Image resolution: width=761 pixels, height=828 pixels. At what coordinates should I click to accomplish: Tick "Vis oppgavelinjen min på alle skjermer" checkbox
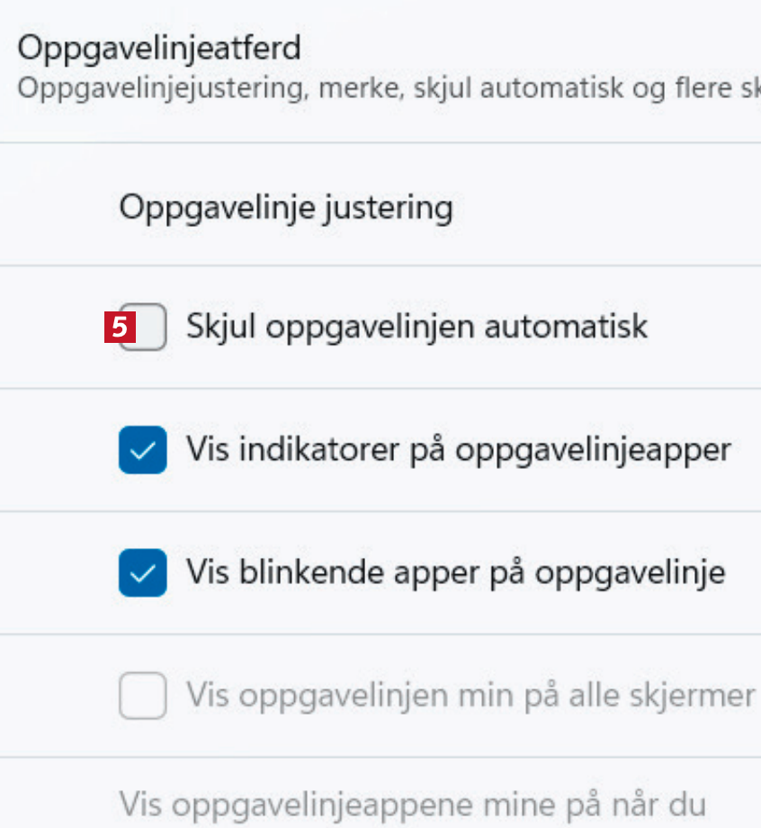click(142, 696)
